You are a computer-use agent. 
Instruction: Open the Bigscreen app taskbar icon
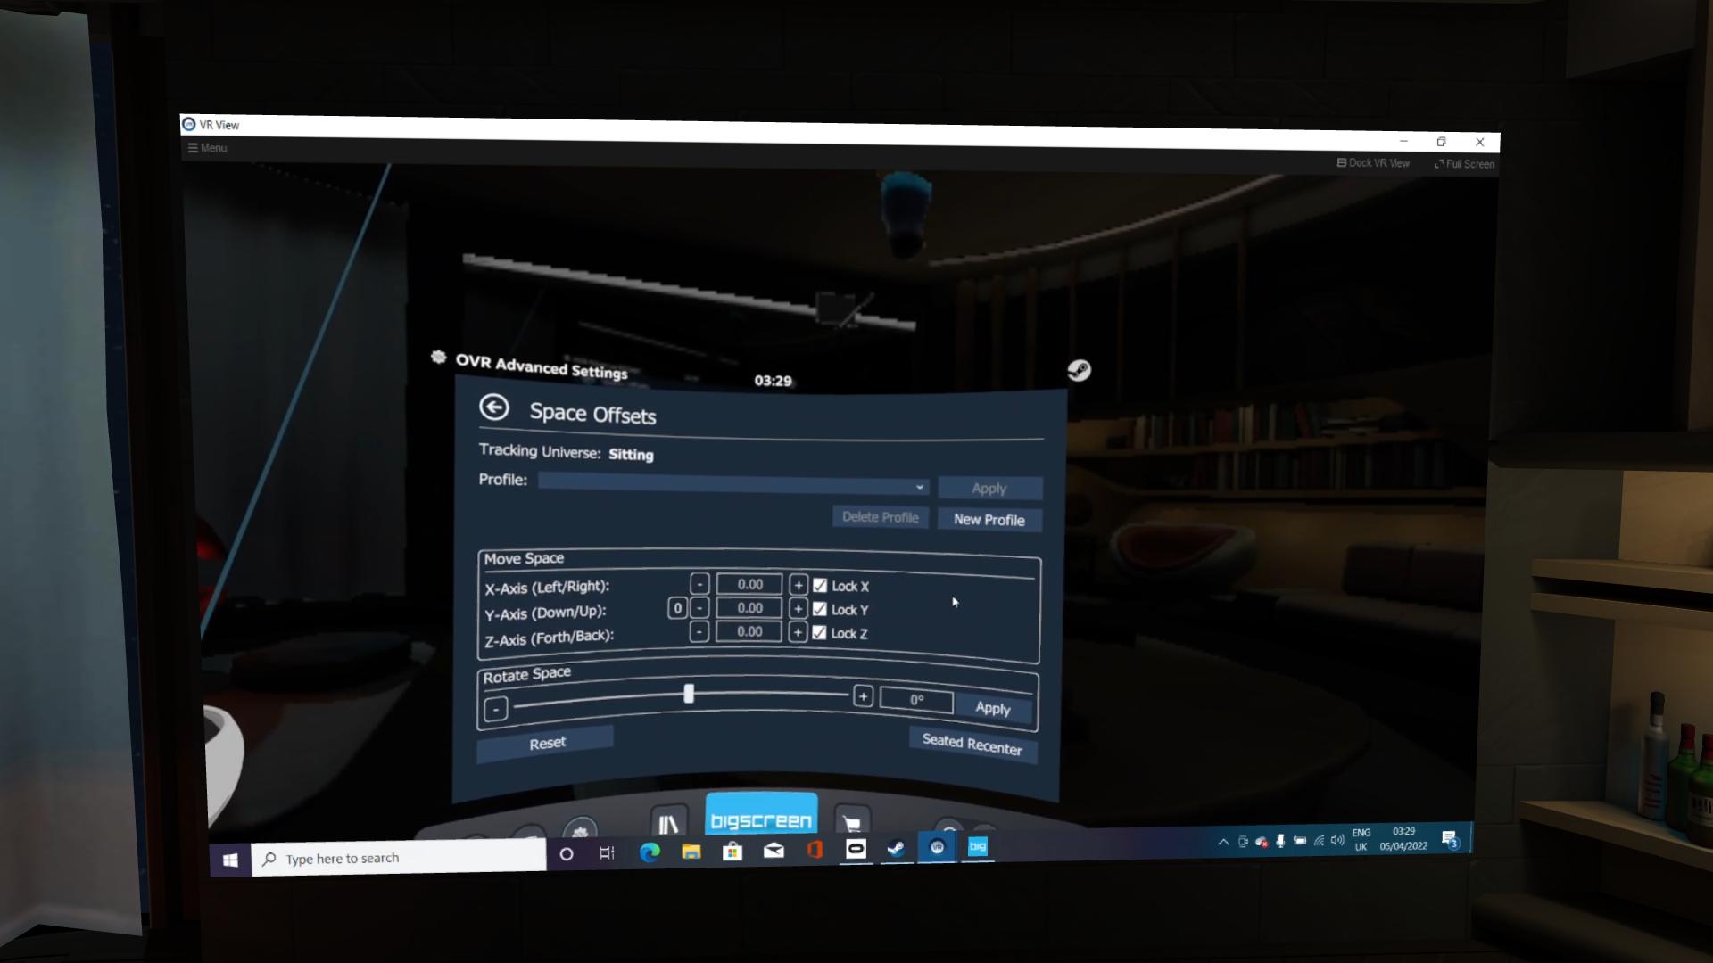click(x=978, y=847)
